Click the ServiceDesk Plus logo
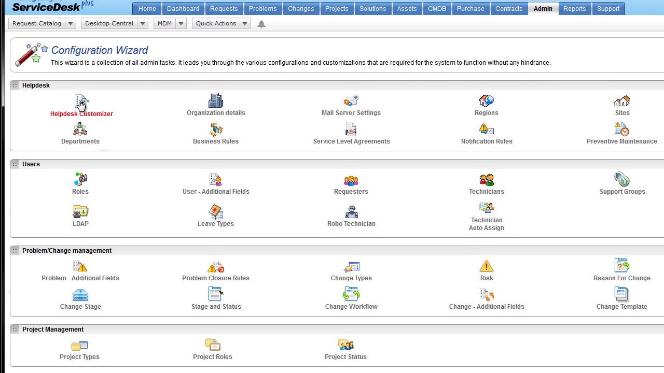The image size is (664, 373). 53,6
